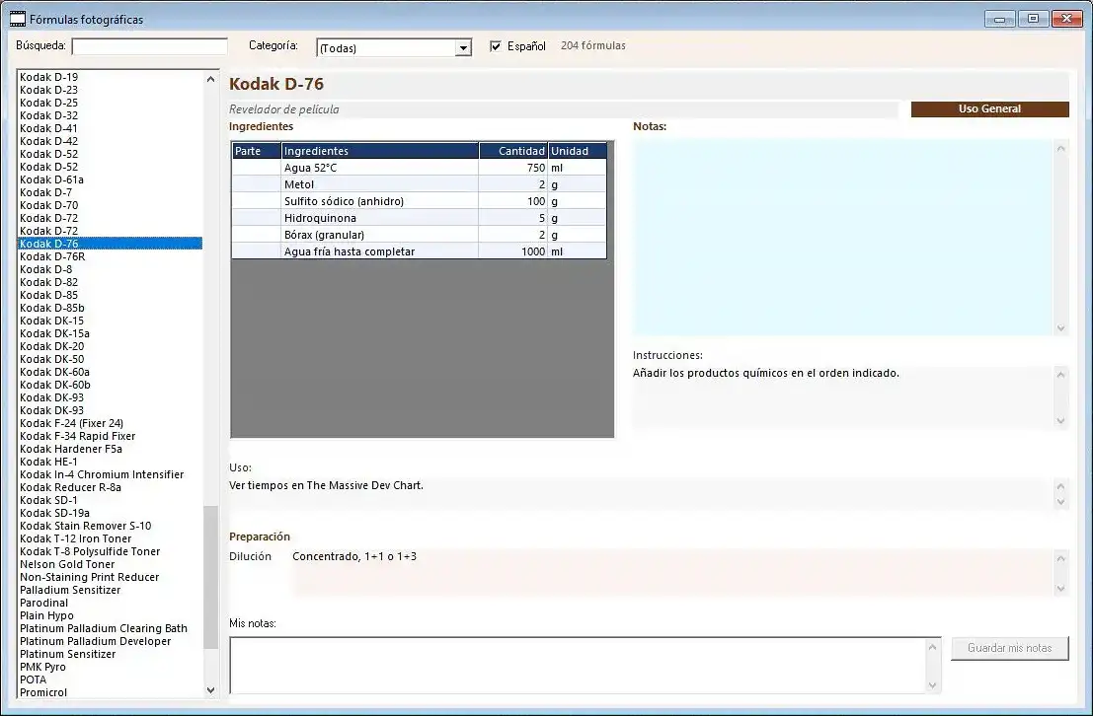Select Kodak F-24 (Fixer 24) entry
The width and height of the screenshot is (1093, 716).
pos(110,423)
